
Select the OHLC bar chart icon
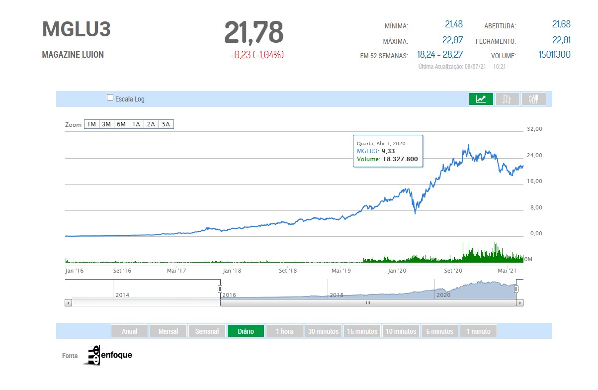(x=507, y=99)
